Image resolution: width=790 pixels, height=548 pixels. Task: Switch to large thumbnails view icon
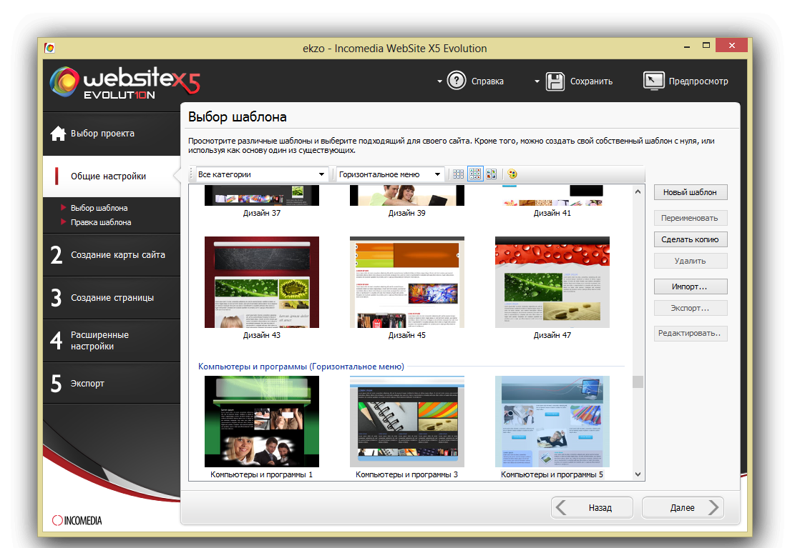click(x=491, y=174)
